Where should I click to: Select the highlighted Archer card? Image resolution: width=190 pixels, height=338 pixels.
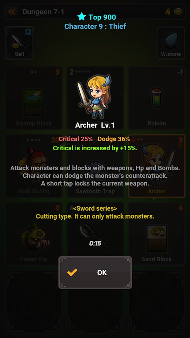[157, 166]
